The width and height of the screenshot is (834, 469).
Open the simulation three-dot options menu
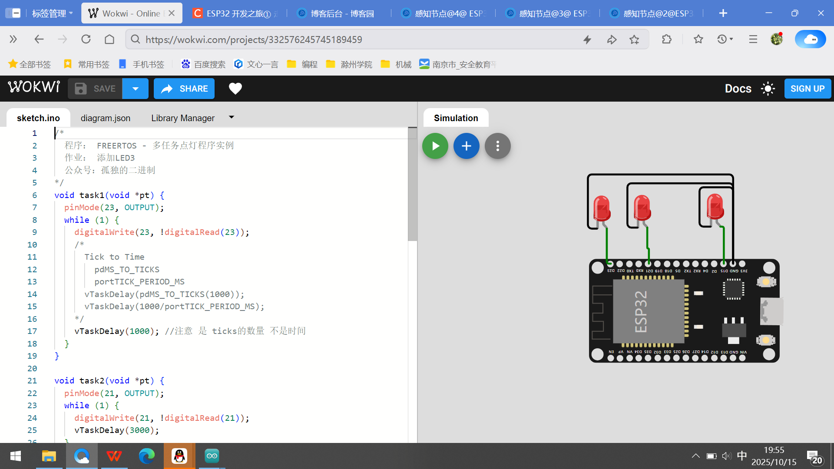pos(498,146)
